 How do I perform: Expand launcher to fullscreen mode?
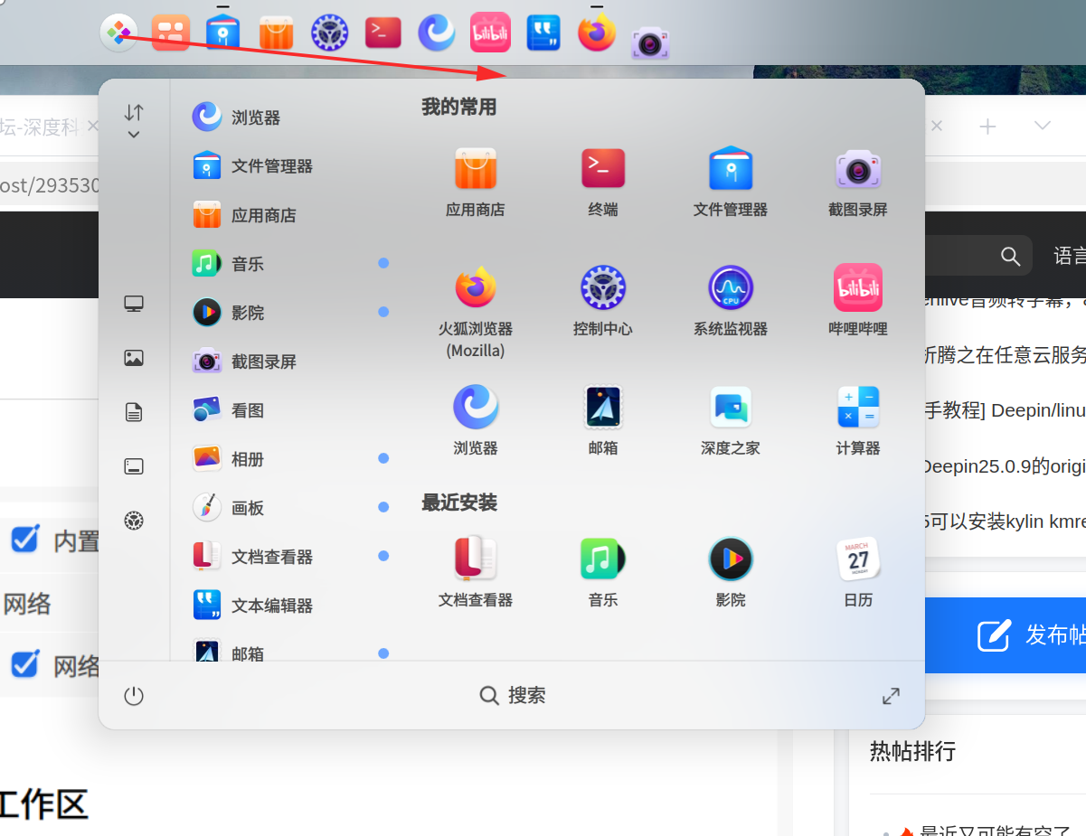[891, 695]
